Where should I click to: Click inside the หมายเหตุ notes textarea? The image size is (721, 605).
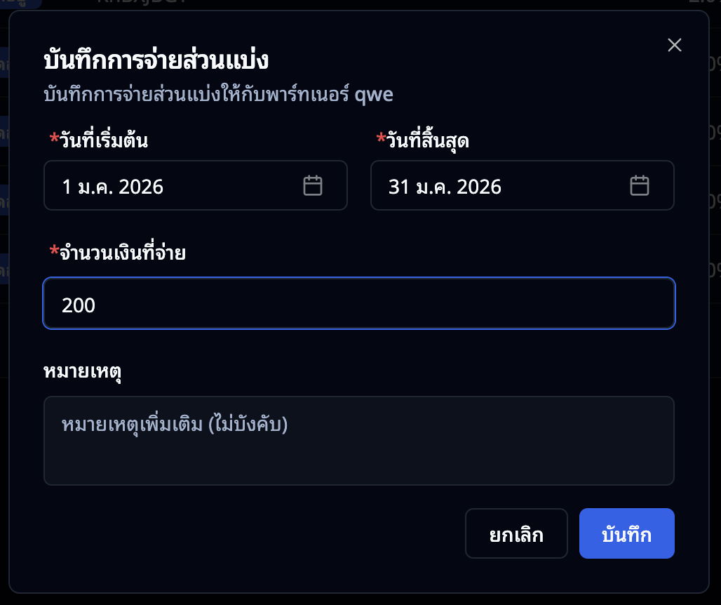coord(359,440)
